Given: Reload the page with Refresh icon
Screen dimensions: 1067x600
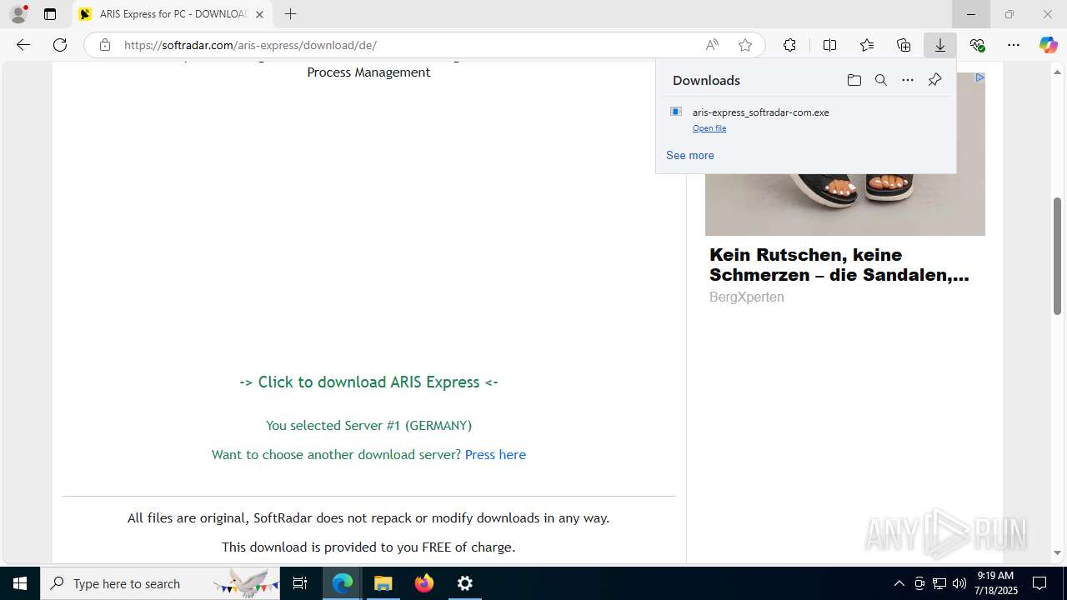Looking at the screenshot, I should 60,45.
